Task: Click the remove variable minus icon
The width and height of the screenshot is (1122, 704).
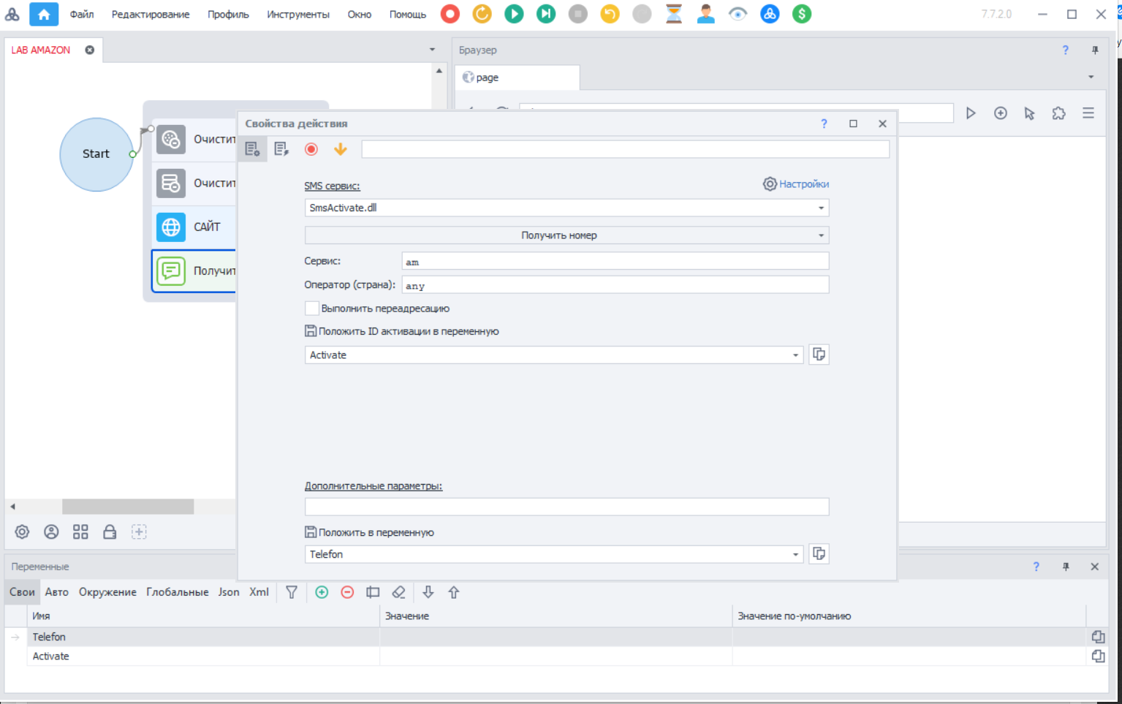Action: pyautogui.click(x=347, y=592)
